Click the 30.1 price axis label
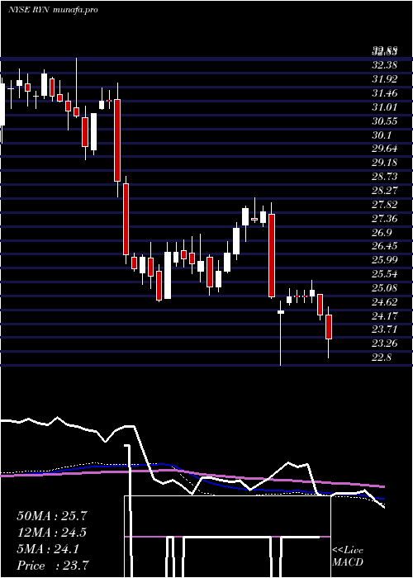This screenshot has height=578, width=413. [382, 135]
